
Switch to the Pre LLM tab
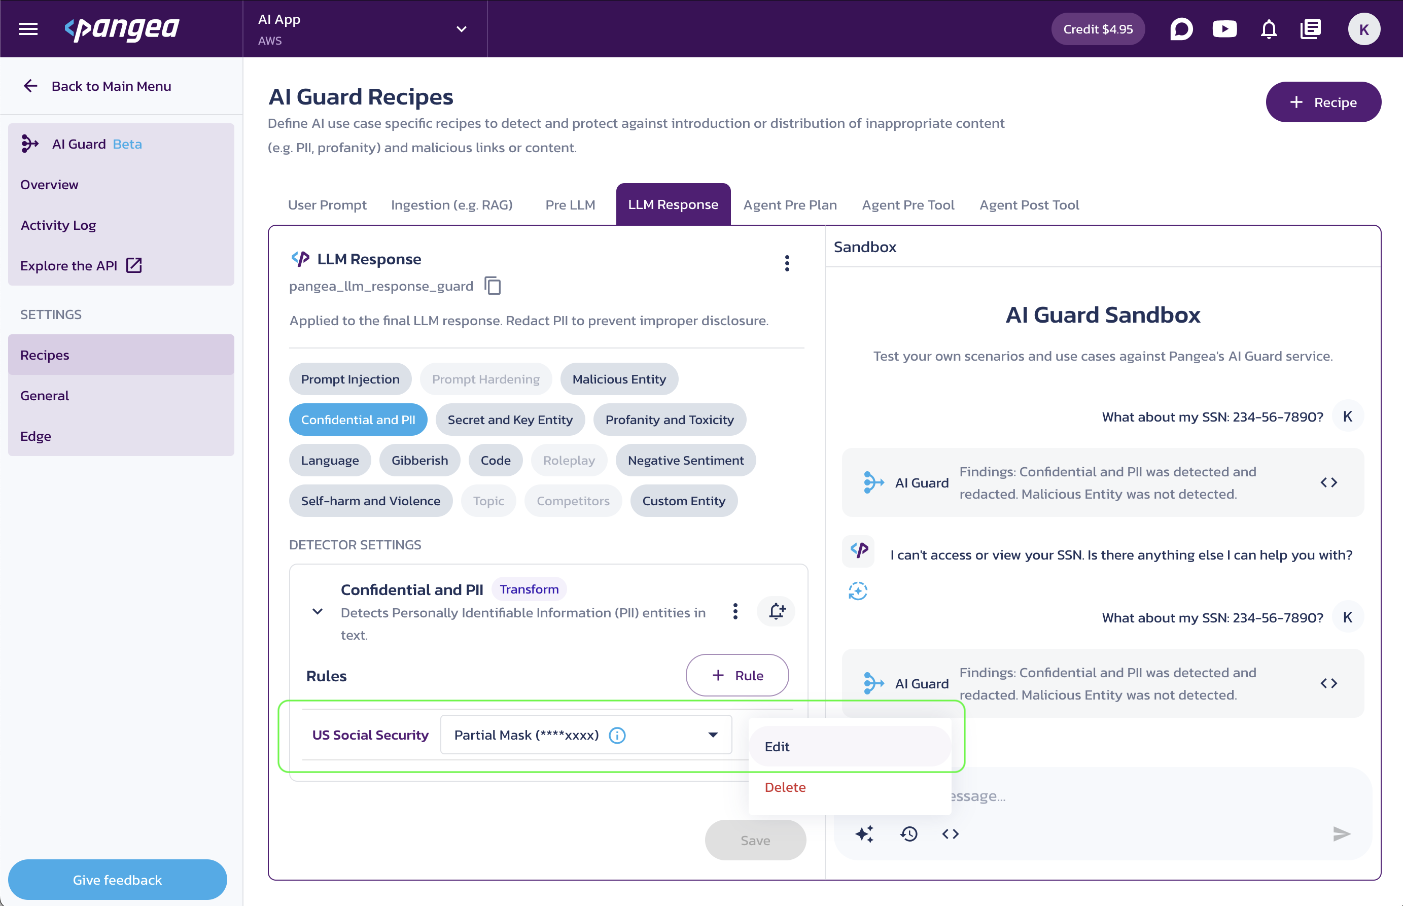coord(570,205)
